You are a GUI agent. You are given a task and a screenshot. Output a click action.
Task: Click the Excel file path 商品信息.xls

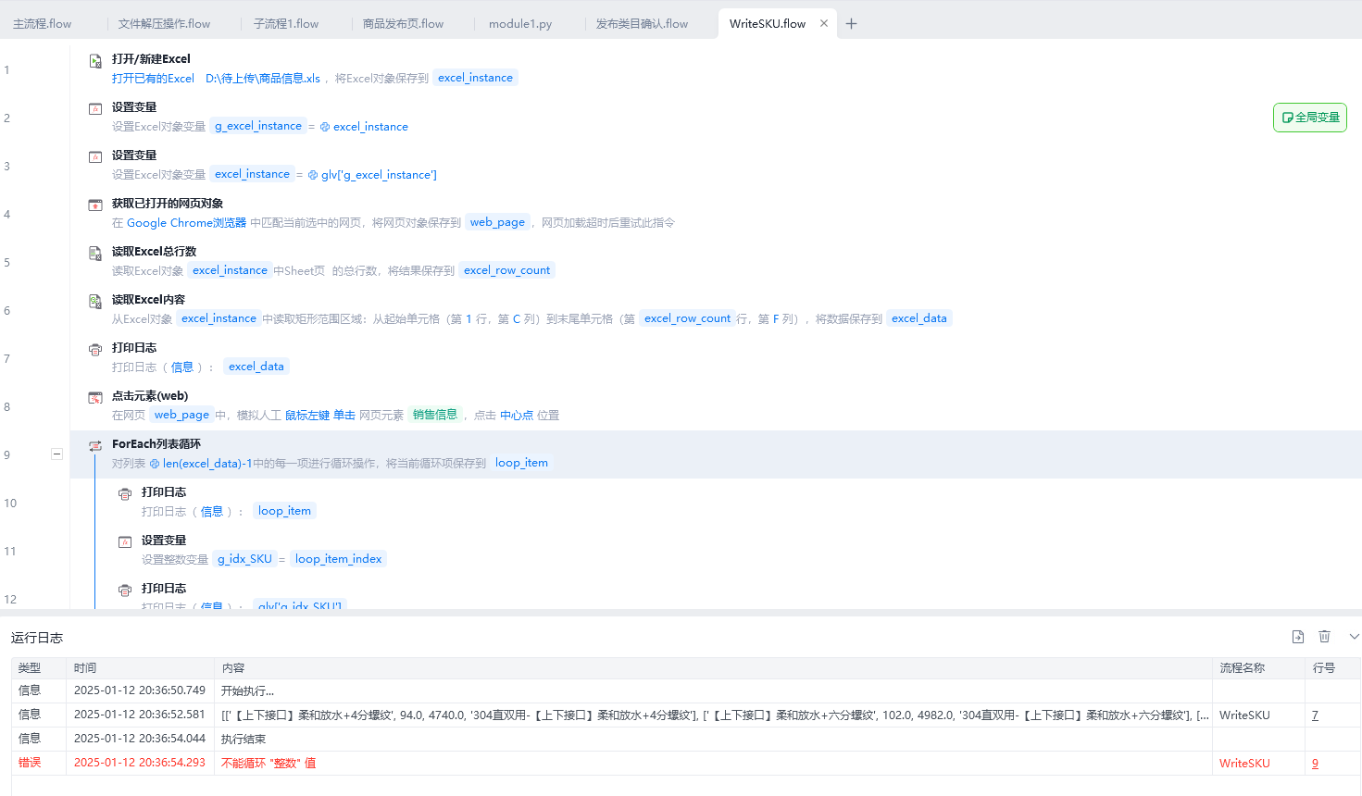pos(262,79)
